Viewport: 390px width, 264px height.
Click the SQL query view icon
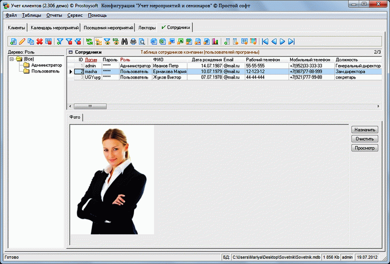(116, 41)
